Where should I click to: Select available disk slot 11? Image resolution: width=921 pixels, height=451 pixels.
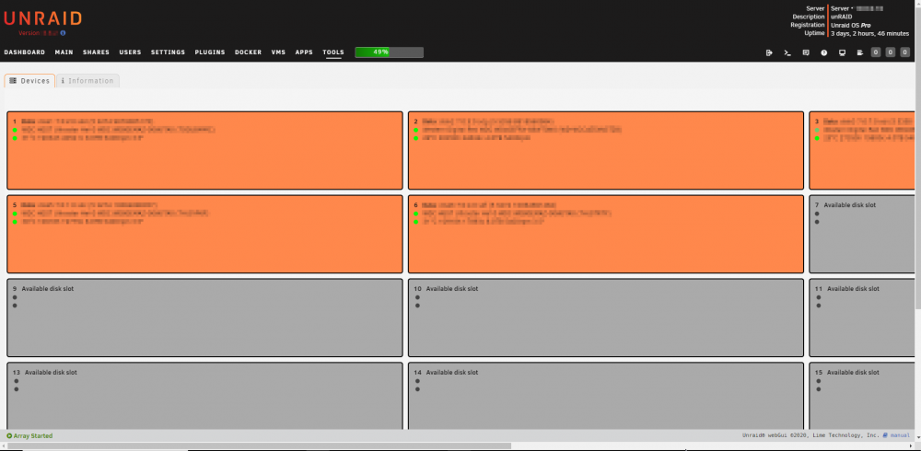[x=862, y=318]
